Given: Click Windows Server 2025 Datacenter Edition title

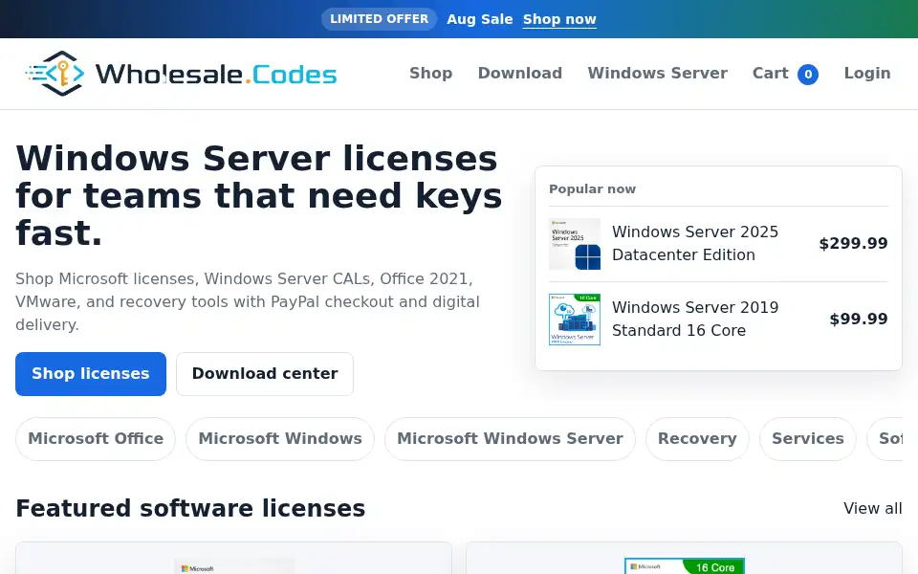Looking at the screenshot, I should coord(695,244).
